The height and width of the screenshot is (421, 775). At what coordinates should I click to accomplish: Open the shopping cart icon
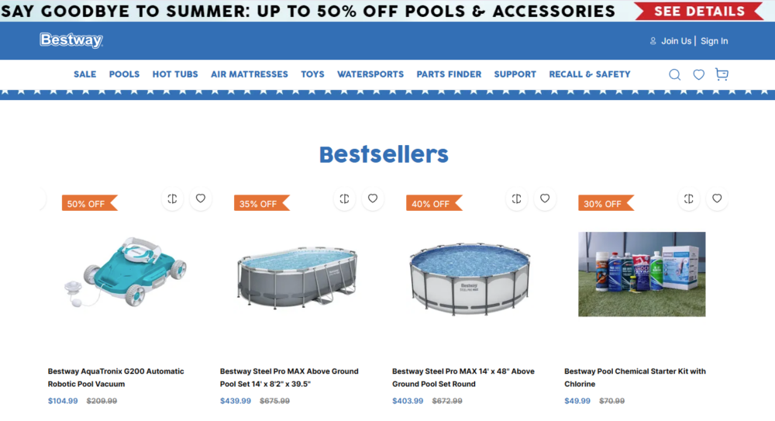pyautogui.click(x=722, y=74)
